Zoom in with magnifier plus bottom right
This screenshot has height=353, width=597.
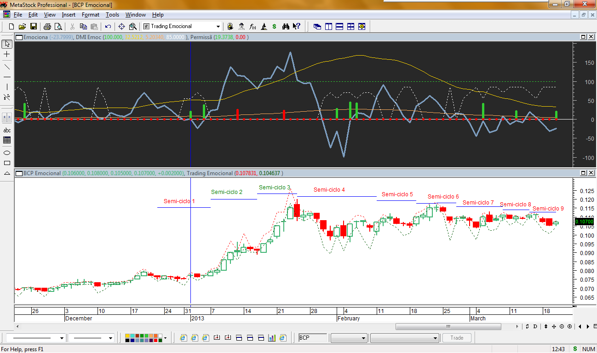(569, 326)
